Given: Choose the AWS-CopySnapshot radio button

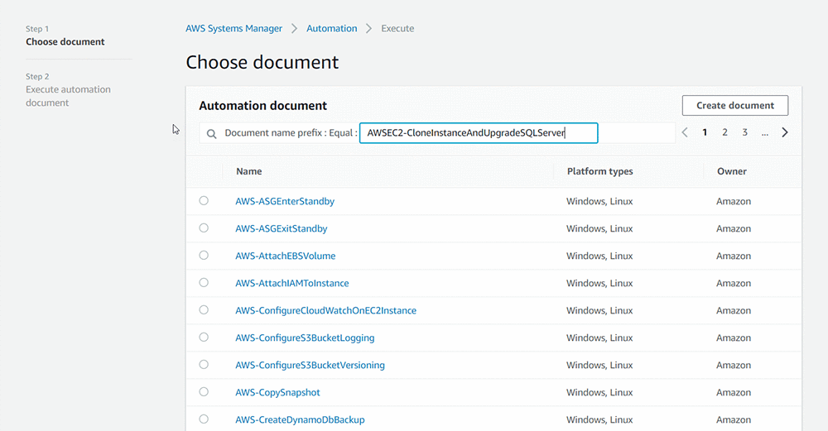Looking at the screenshot, I should coord(204,392).
